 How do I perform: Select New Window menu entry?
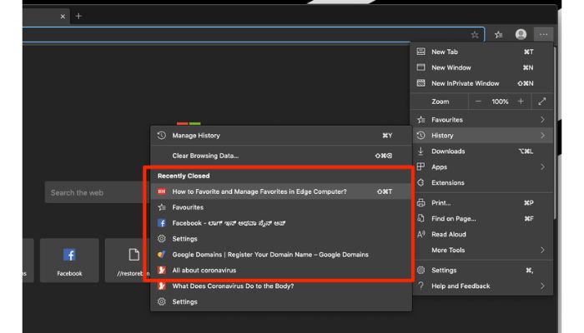[481, 67]
